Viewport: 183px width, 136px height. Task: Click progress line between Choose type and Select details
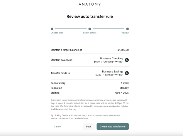tap(71, 29)
